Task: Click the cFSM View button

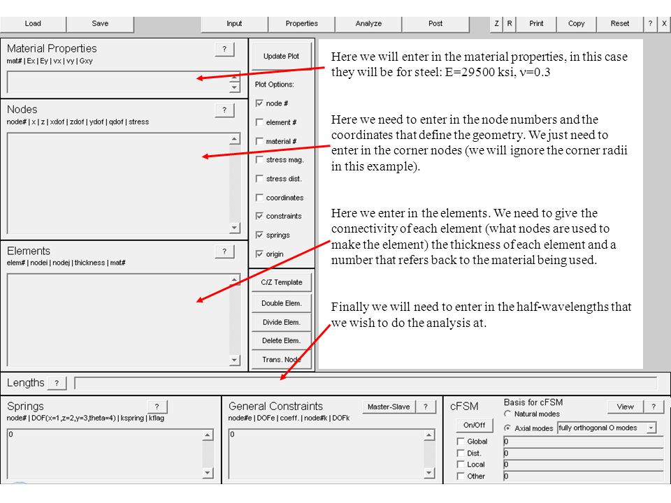Action: 625,407
